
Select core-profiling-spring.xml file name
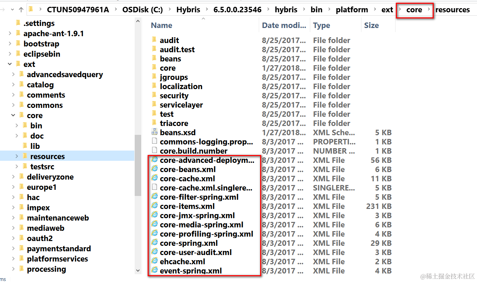207,234
